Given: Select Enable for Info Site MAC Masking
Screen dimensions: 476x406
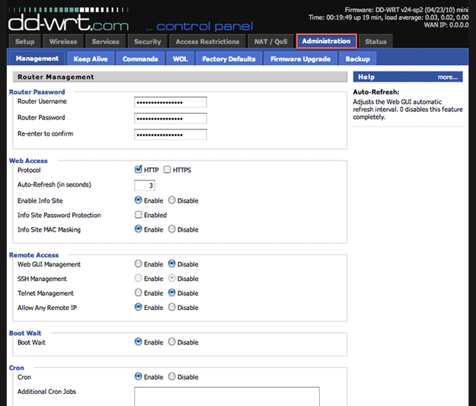Looking at the screenshot, I should tap(138, 229).
